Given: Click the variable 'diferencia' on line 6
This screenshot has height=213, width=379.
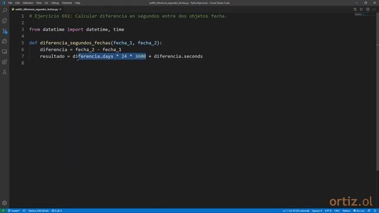Looking at the screenshot, I should coord(54,50).
